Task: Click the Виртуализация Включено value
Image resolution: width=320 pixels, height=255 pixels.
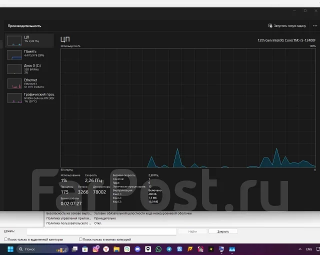Action: (155, 190)
